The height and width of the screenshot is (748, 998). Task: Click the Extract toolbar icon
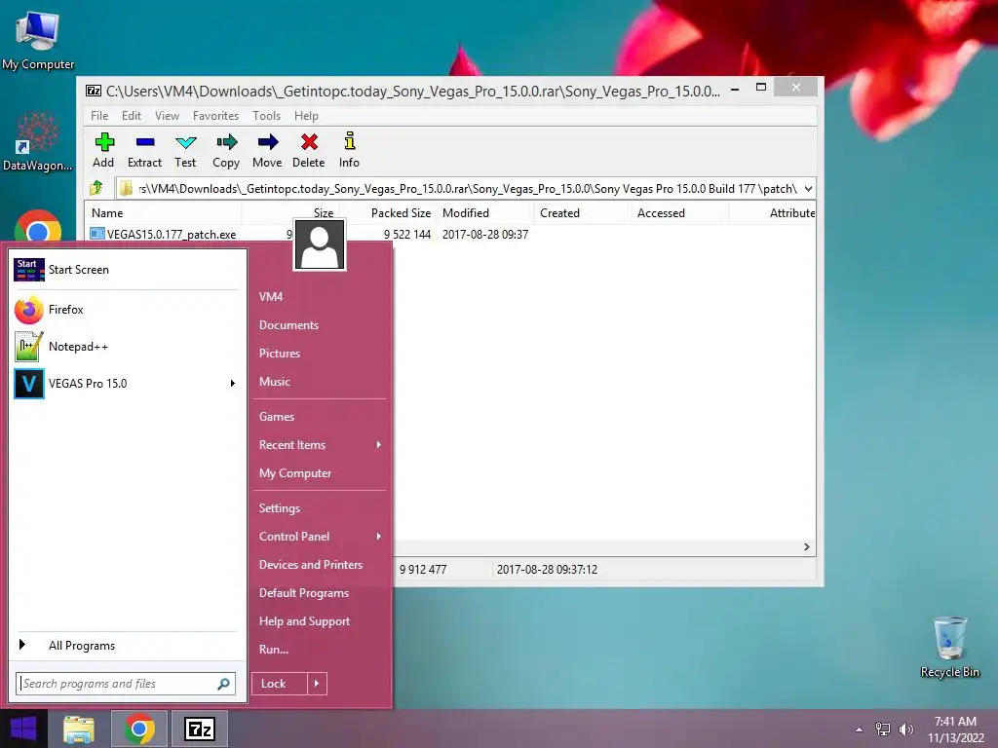pos(144,150)
